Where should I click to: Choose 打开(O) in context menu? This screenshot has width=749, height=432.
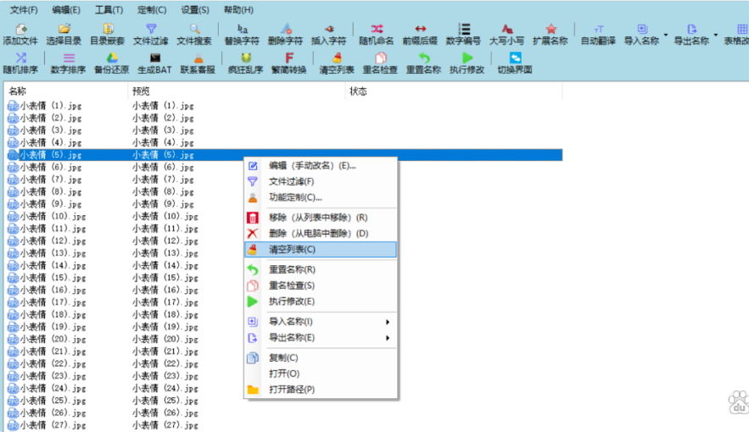point(321,374)
